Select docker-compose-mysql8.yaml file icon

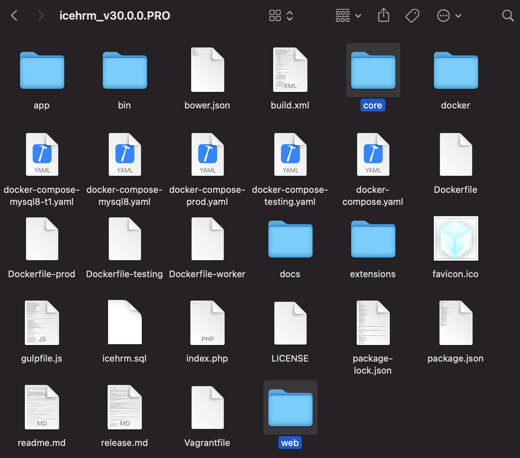pos(125,154)
